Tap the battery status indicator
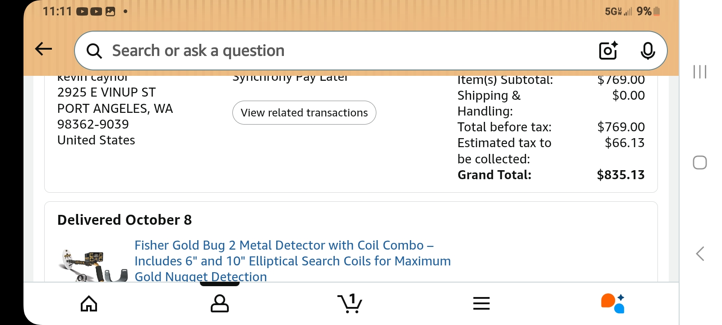 pyautogui.click(x=657, y=11)
